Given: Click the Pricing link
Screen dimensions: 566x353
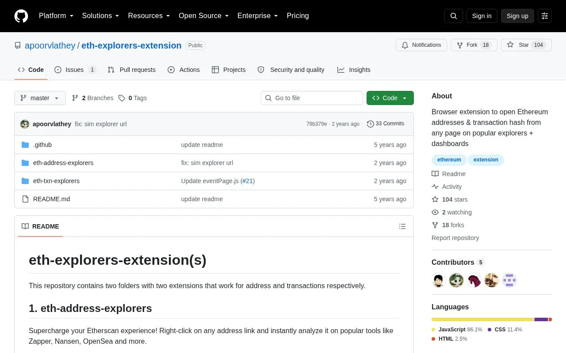Looking at the screenshot, I should point(298,16).
